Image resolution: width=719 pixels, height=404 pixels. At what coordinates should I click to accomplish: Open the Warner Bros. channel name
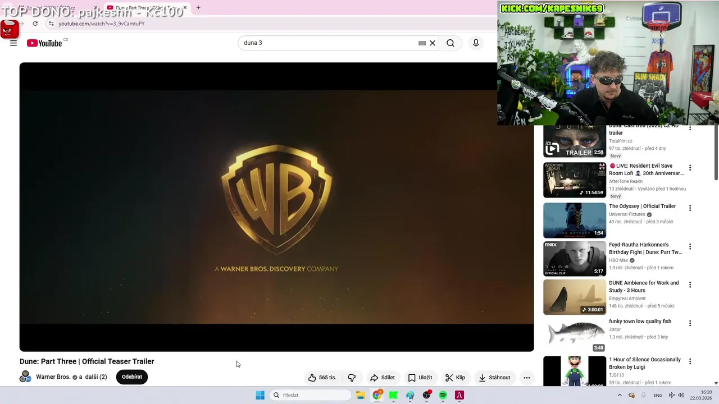53,377
